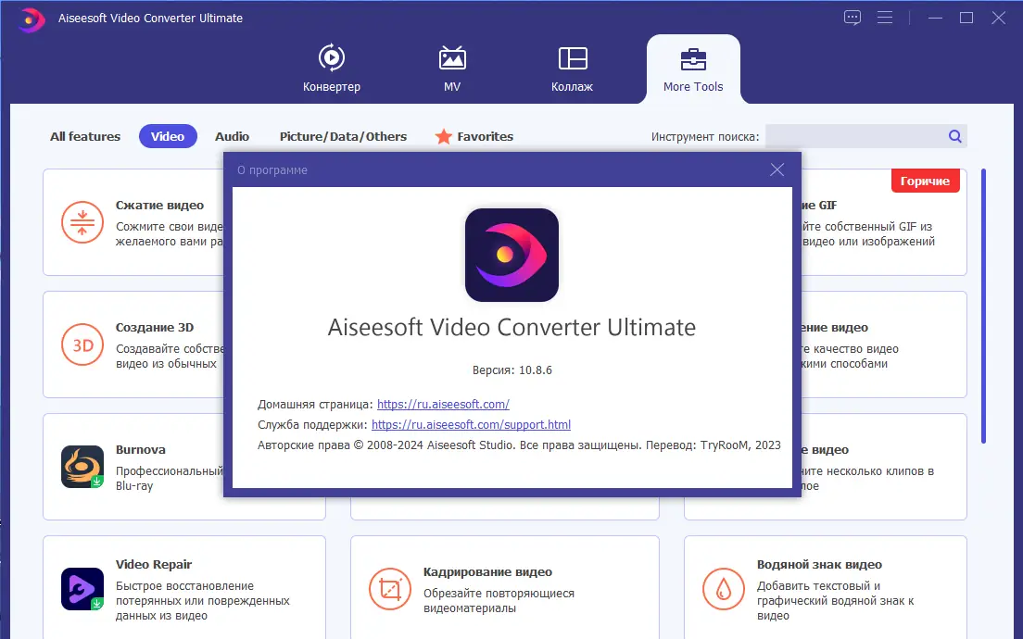Click the 3D circle icon

tap(82, 345)
